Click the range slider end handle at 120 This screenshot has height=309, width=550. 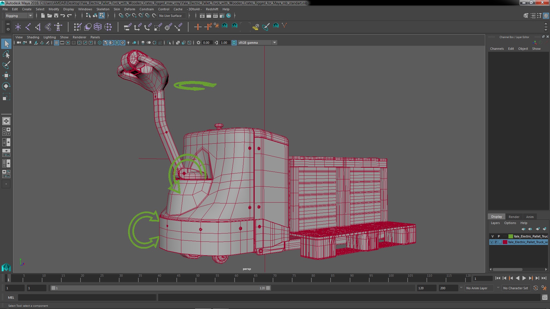pyautogui.click(x=268, y=288)
